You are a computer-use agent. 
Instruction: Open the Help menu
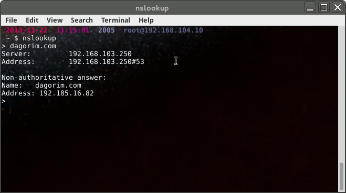click(146, 20)
